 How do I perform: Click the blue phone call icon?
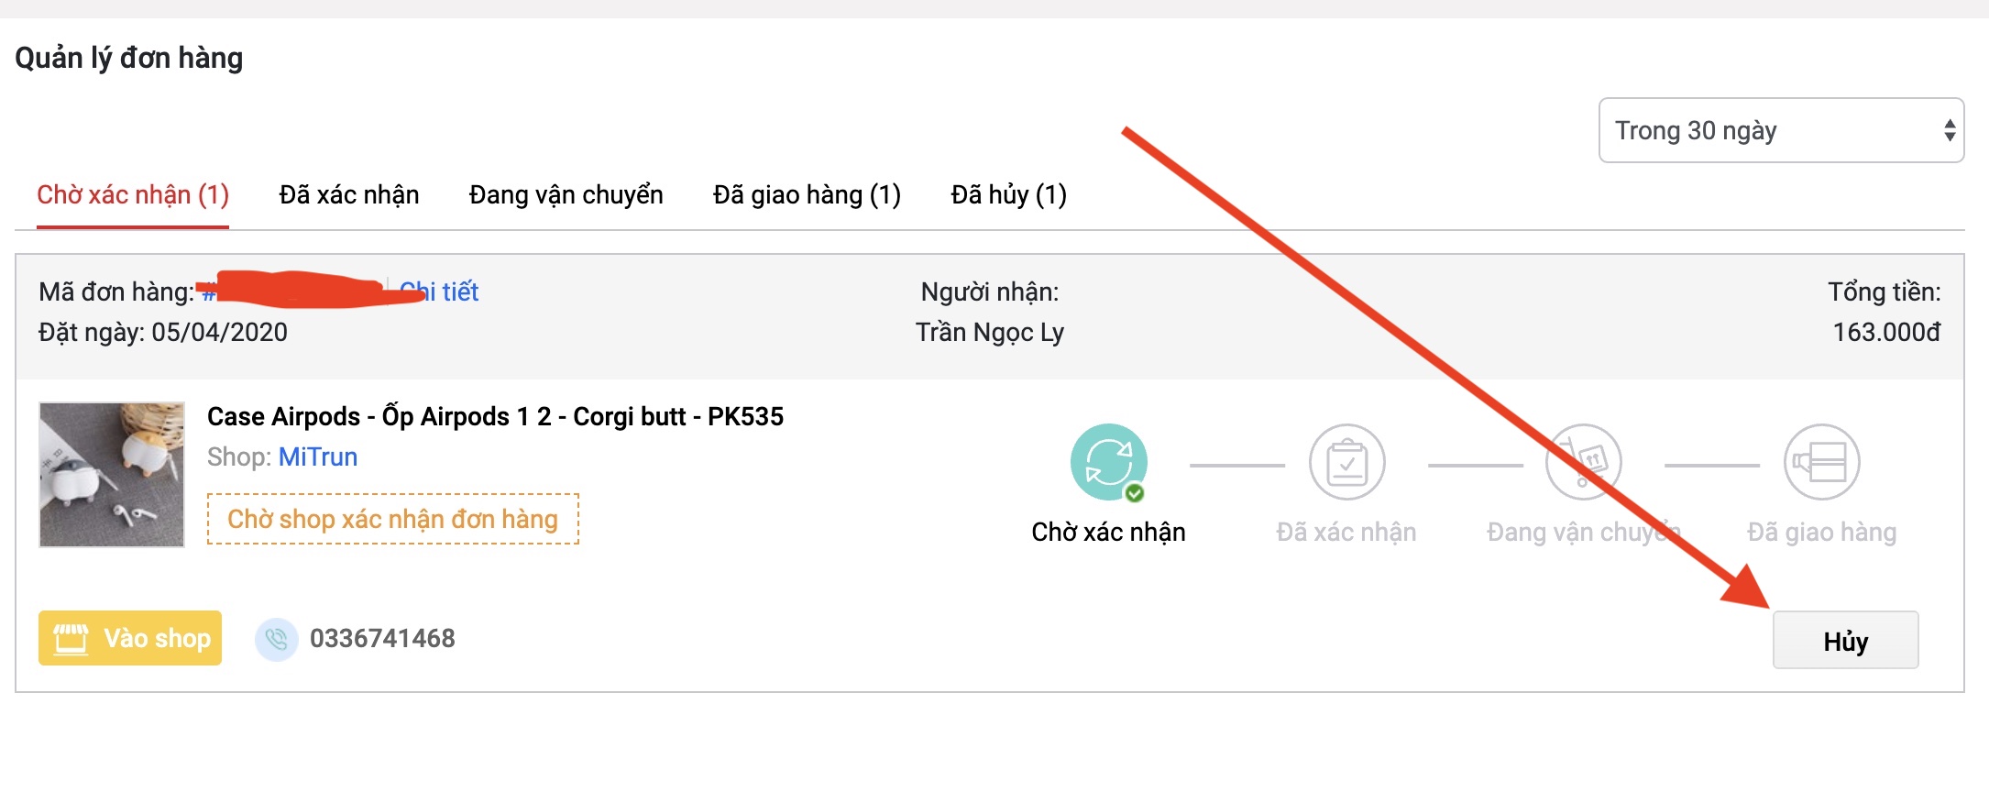(x=277, y=639)
